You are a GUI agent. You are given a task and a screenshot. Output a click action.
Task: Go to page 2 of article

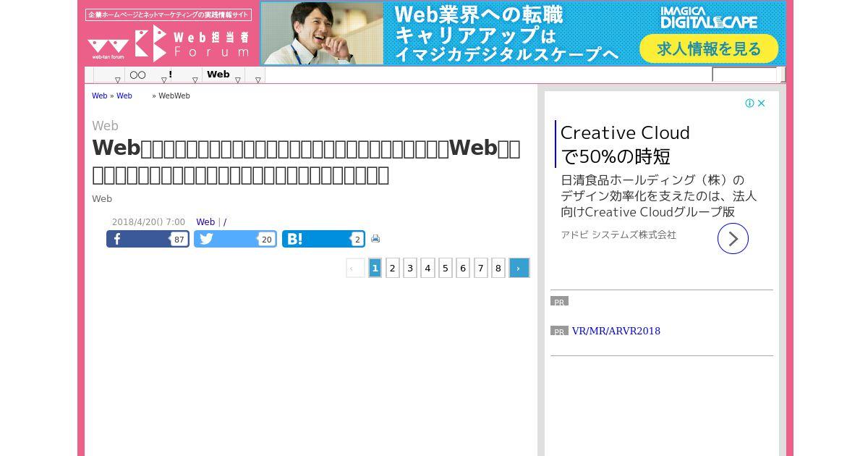393,268
